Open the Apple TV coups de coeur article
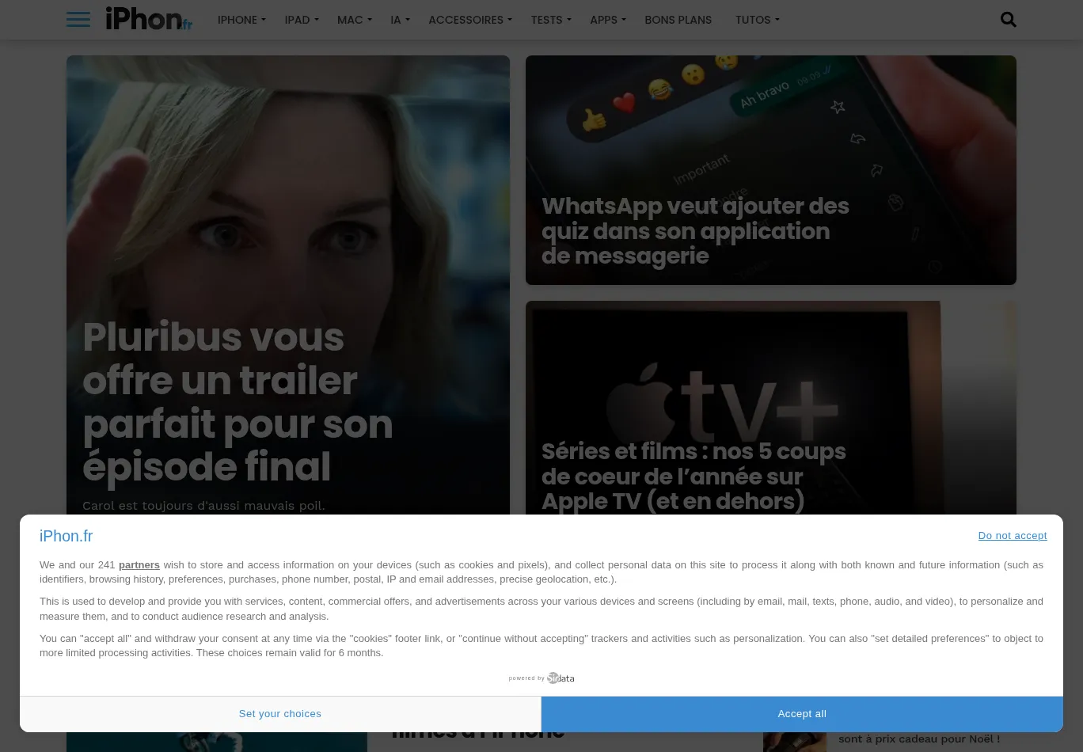 click(x=693, y=476)
